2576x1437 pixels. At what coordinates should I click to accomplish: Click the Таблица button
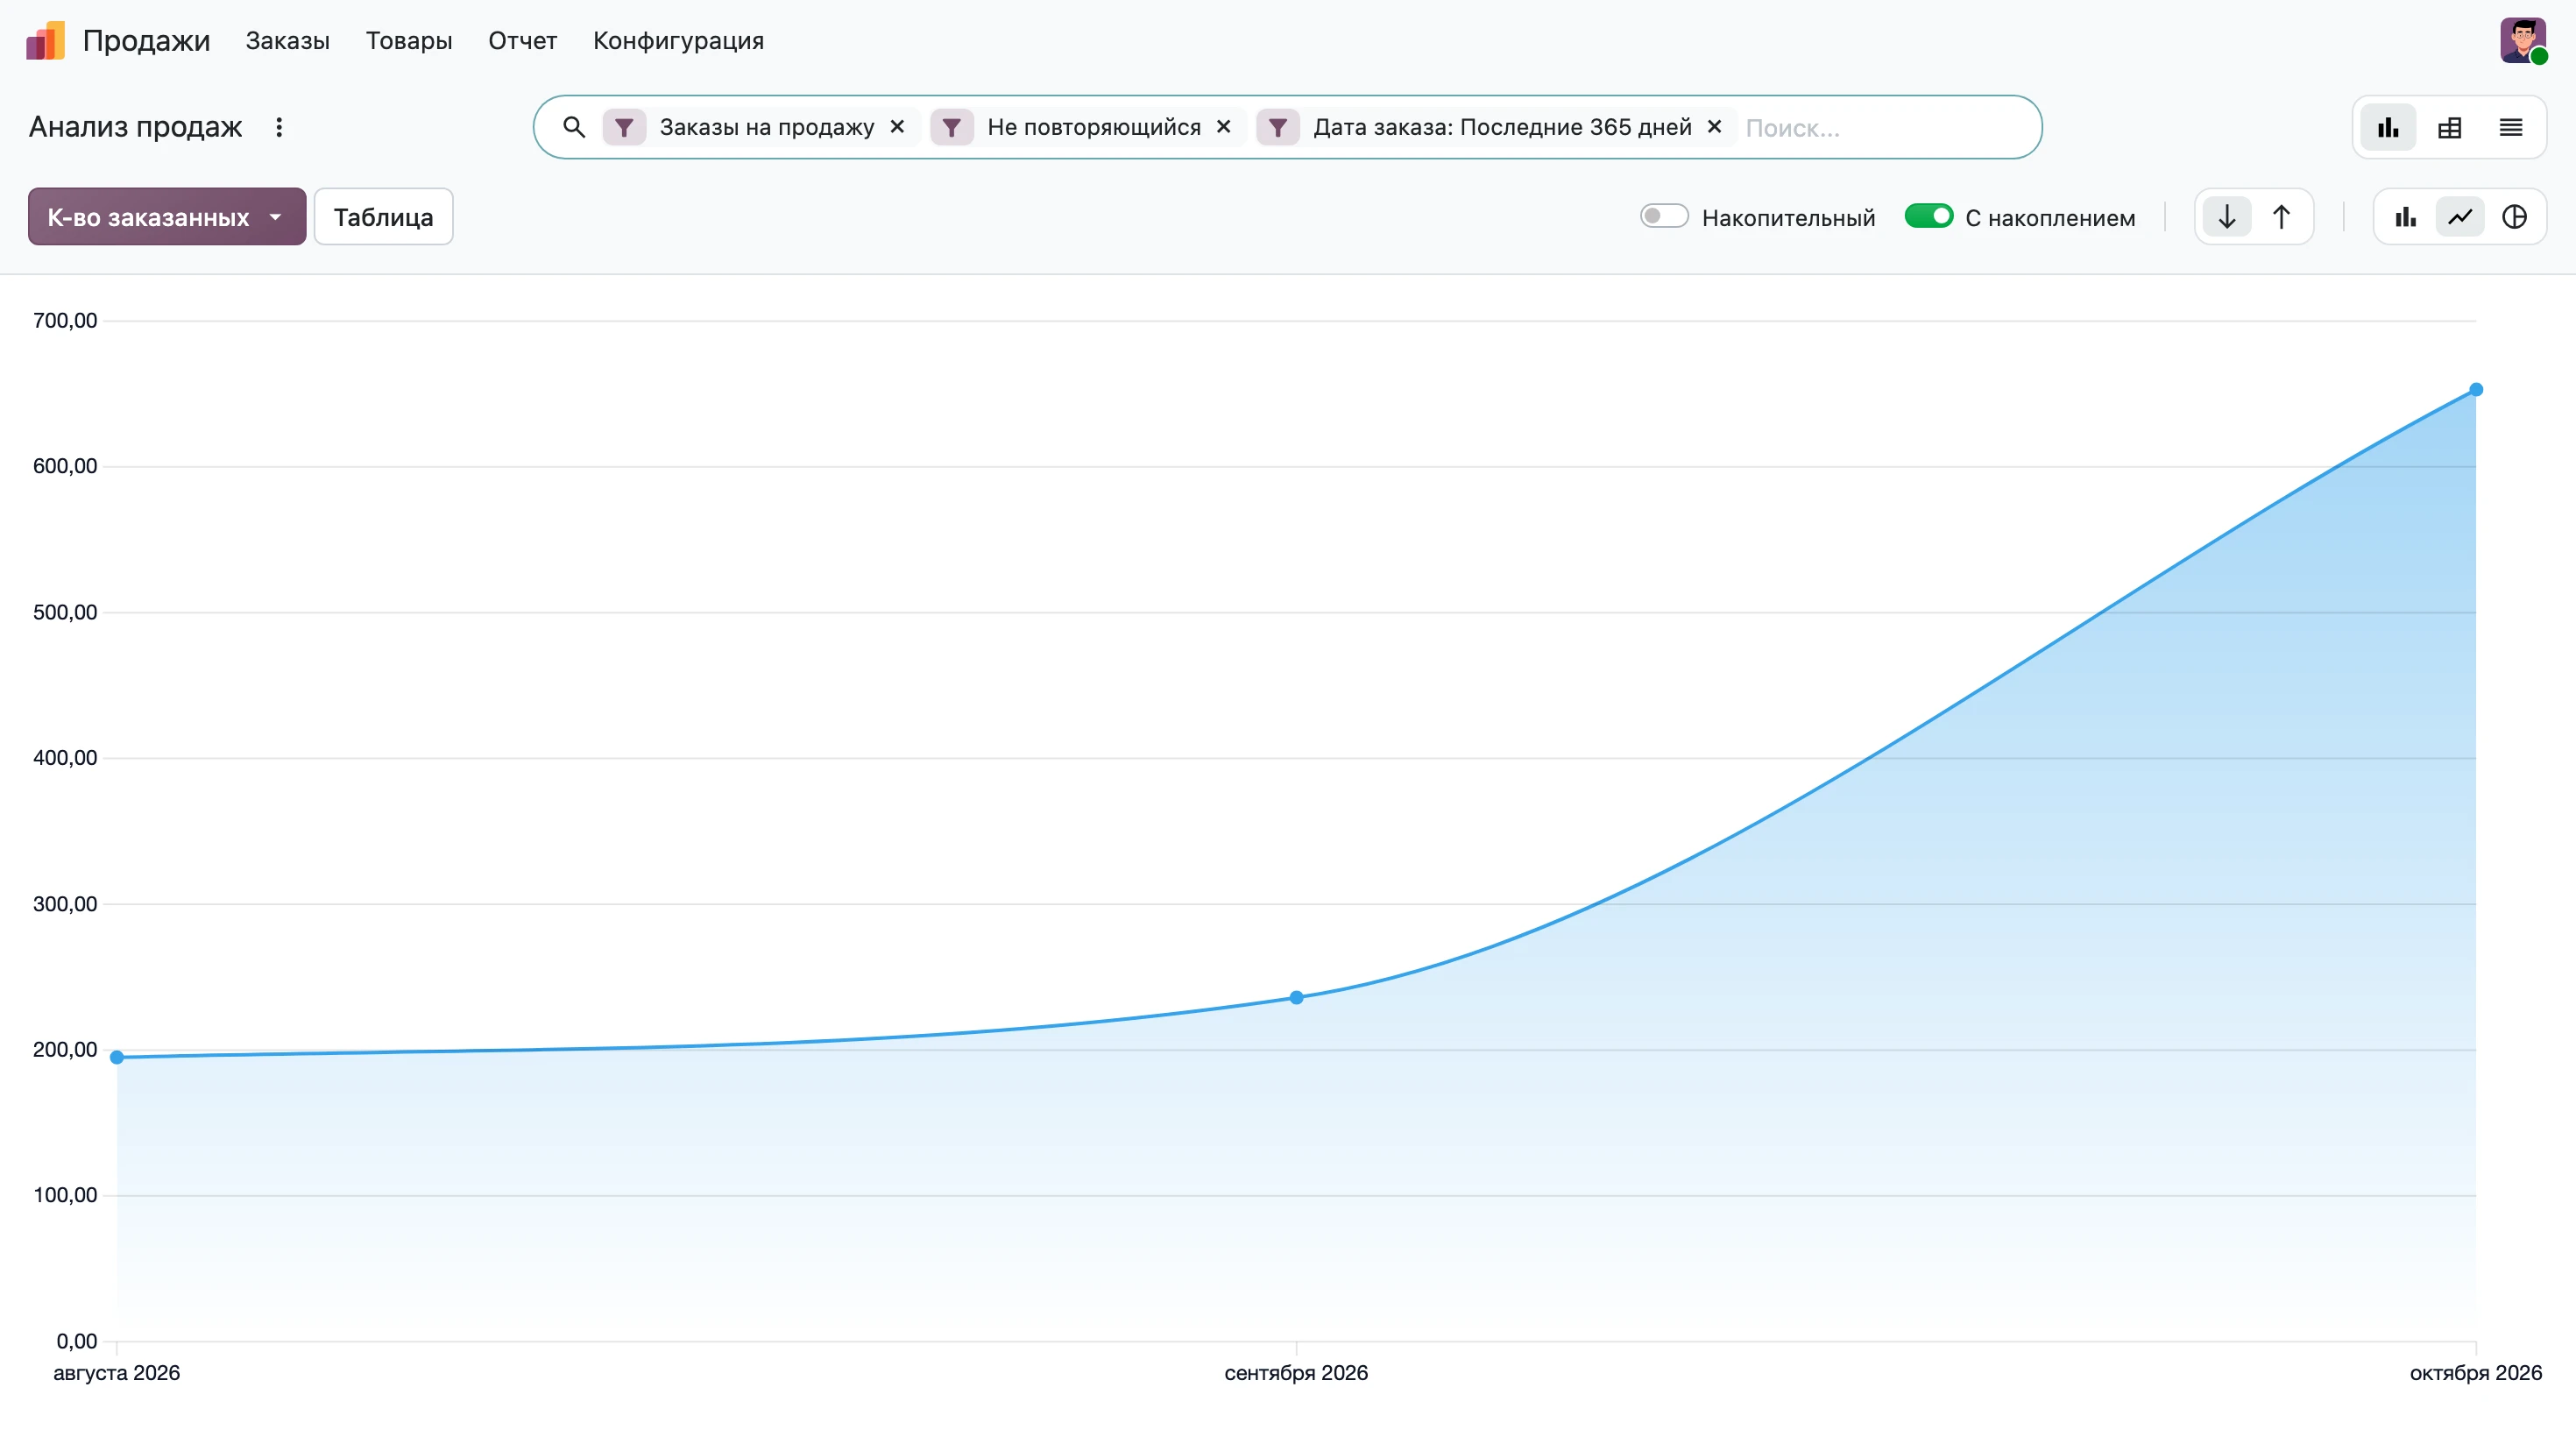pos(383,217)
